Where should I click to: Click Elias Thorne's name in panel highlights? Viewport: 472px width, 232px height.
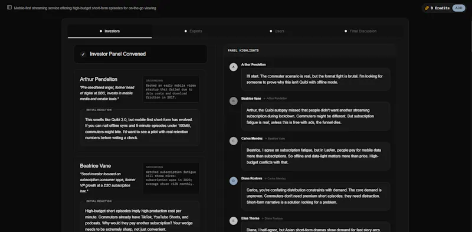[250, 218]
